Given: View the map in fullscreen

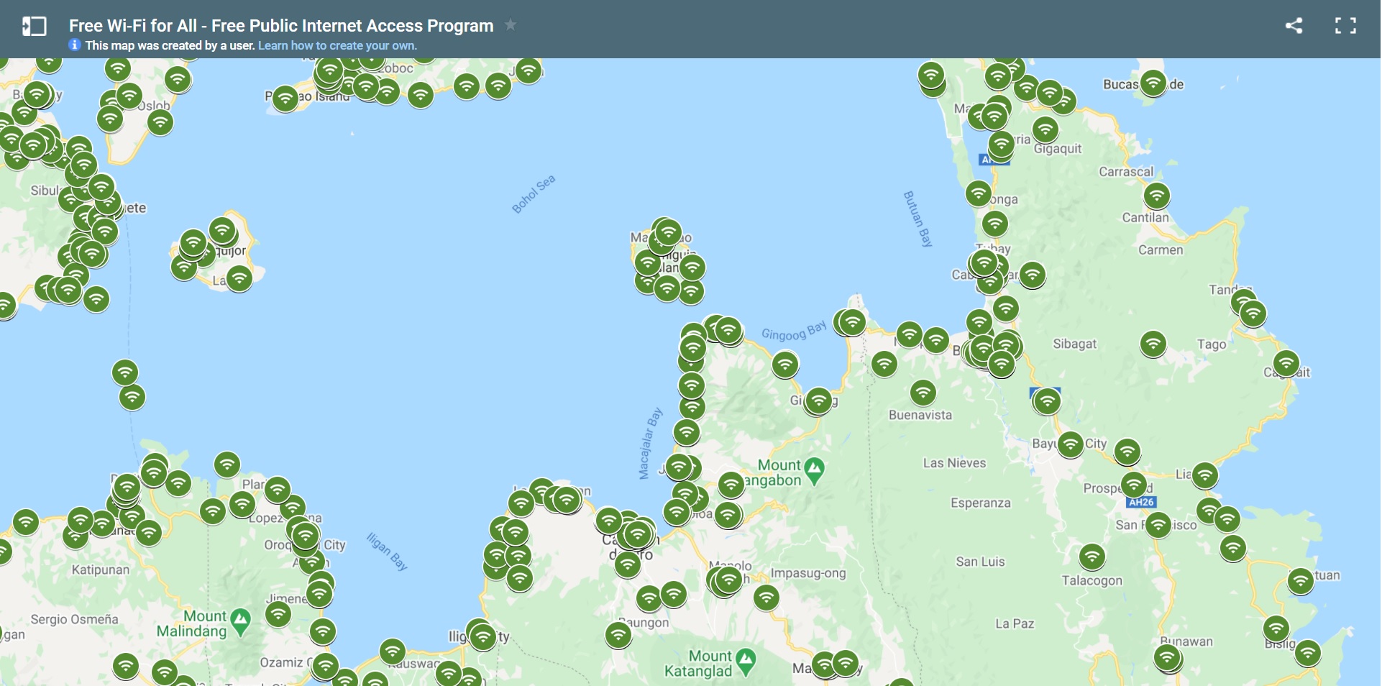Looking at the screenshot, I should (1345, 26).
